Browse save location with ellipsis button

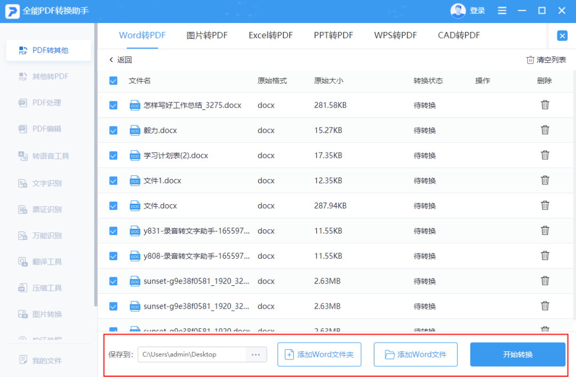coord(255,355)
